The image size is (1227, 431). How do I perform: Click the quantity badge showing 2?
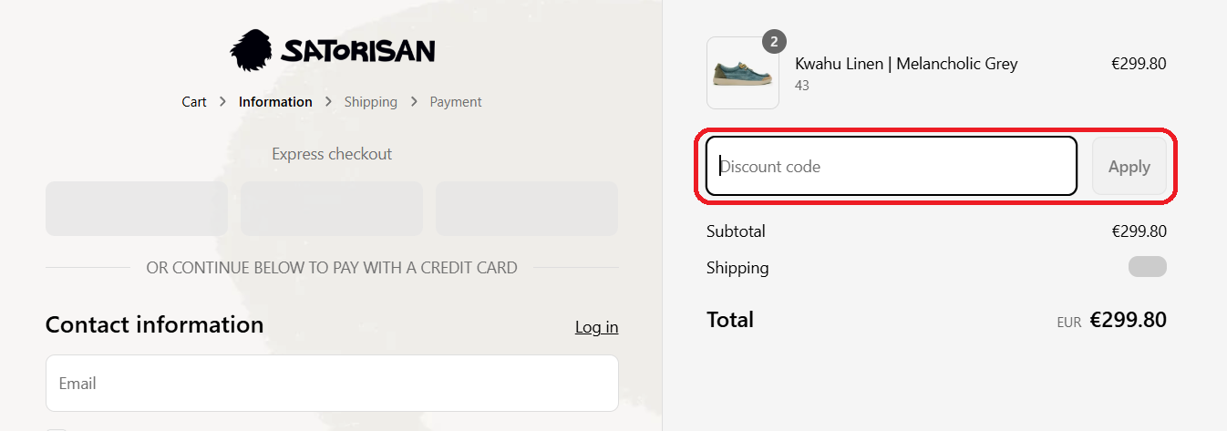click(x=774, y=42)
